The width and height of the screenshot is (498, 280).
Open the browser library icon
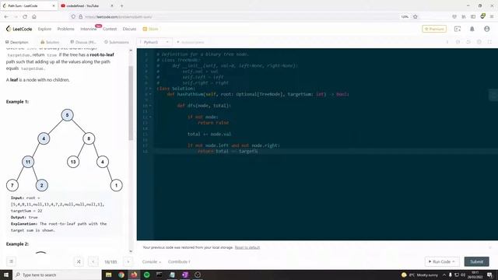coord(464,16)
